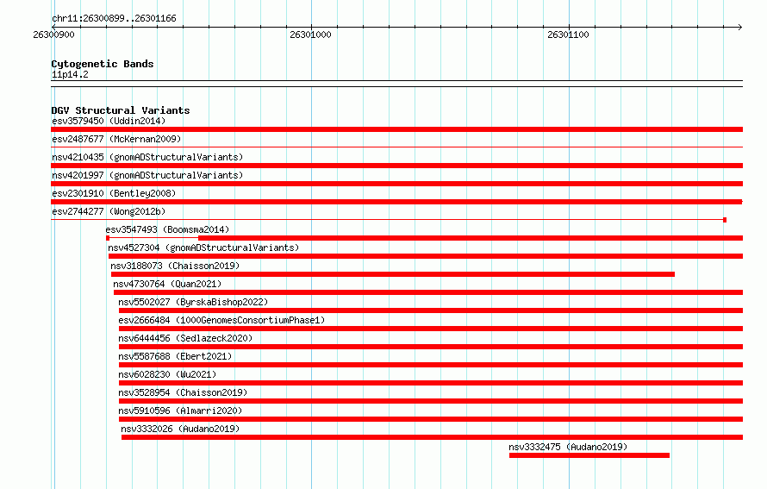Open nsv5587688 (Ebert2021) variant
This screenshot has height=489, width=767.
pos(175,356)
